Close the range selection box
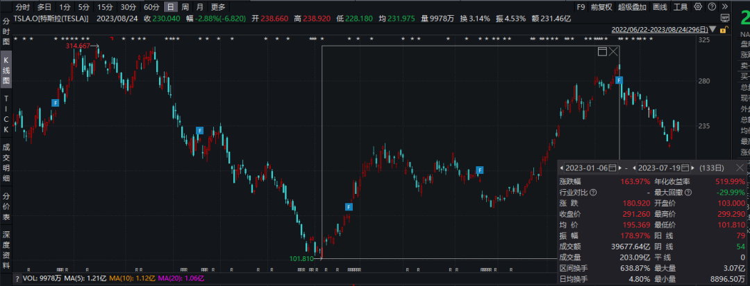The image size is (750, 286). point(613,51)
